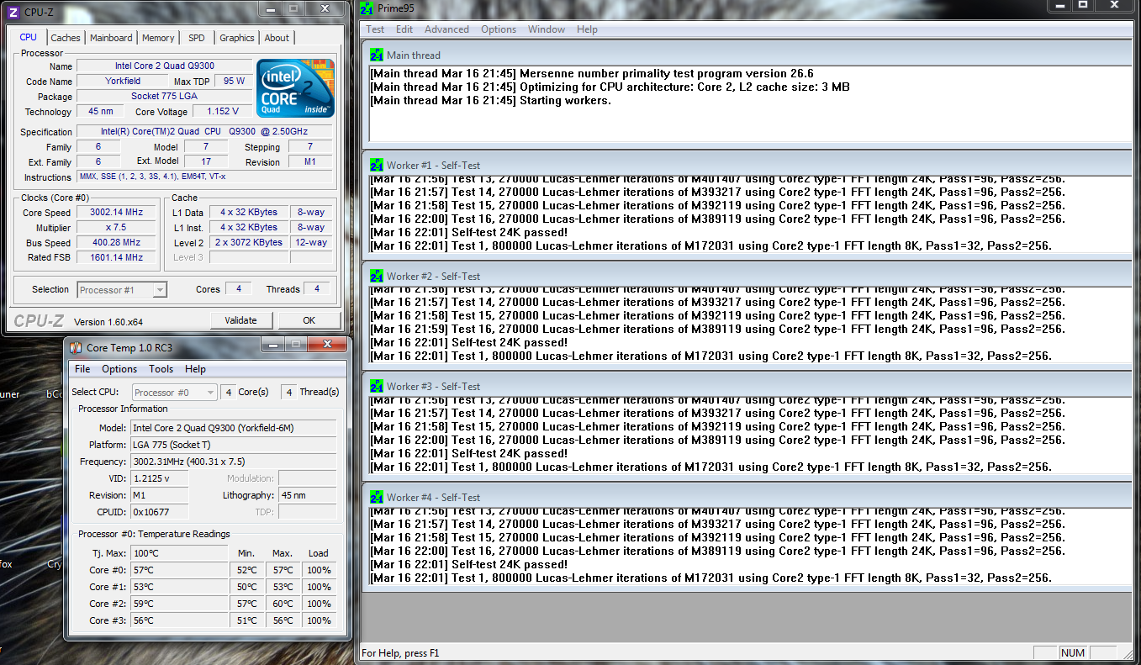Image resolution: width=1141 pixels, height=665 pixels.
Task: Open the Options menu in Prime95
Action: (499, 29)
